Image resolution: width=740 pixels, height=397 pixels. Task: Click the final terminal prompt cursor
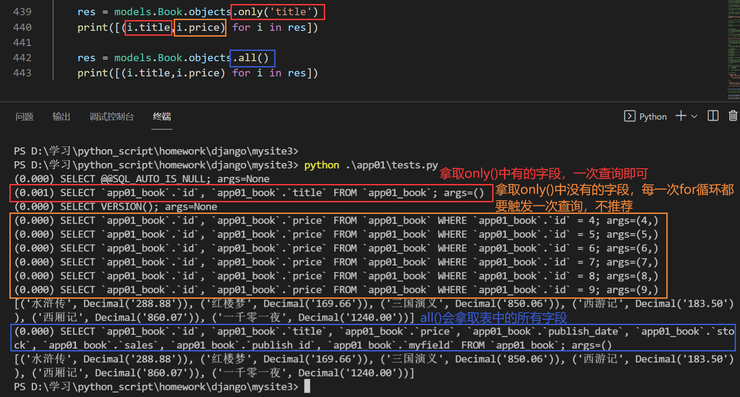click(x=307, y=387)
